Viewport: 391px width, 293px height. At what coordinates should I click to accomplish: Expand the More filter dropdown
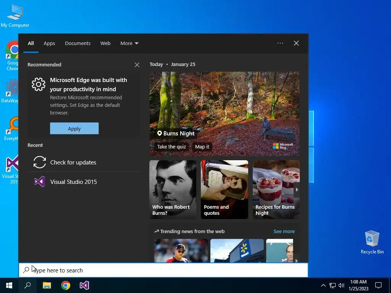[129, 43]
